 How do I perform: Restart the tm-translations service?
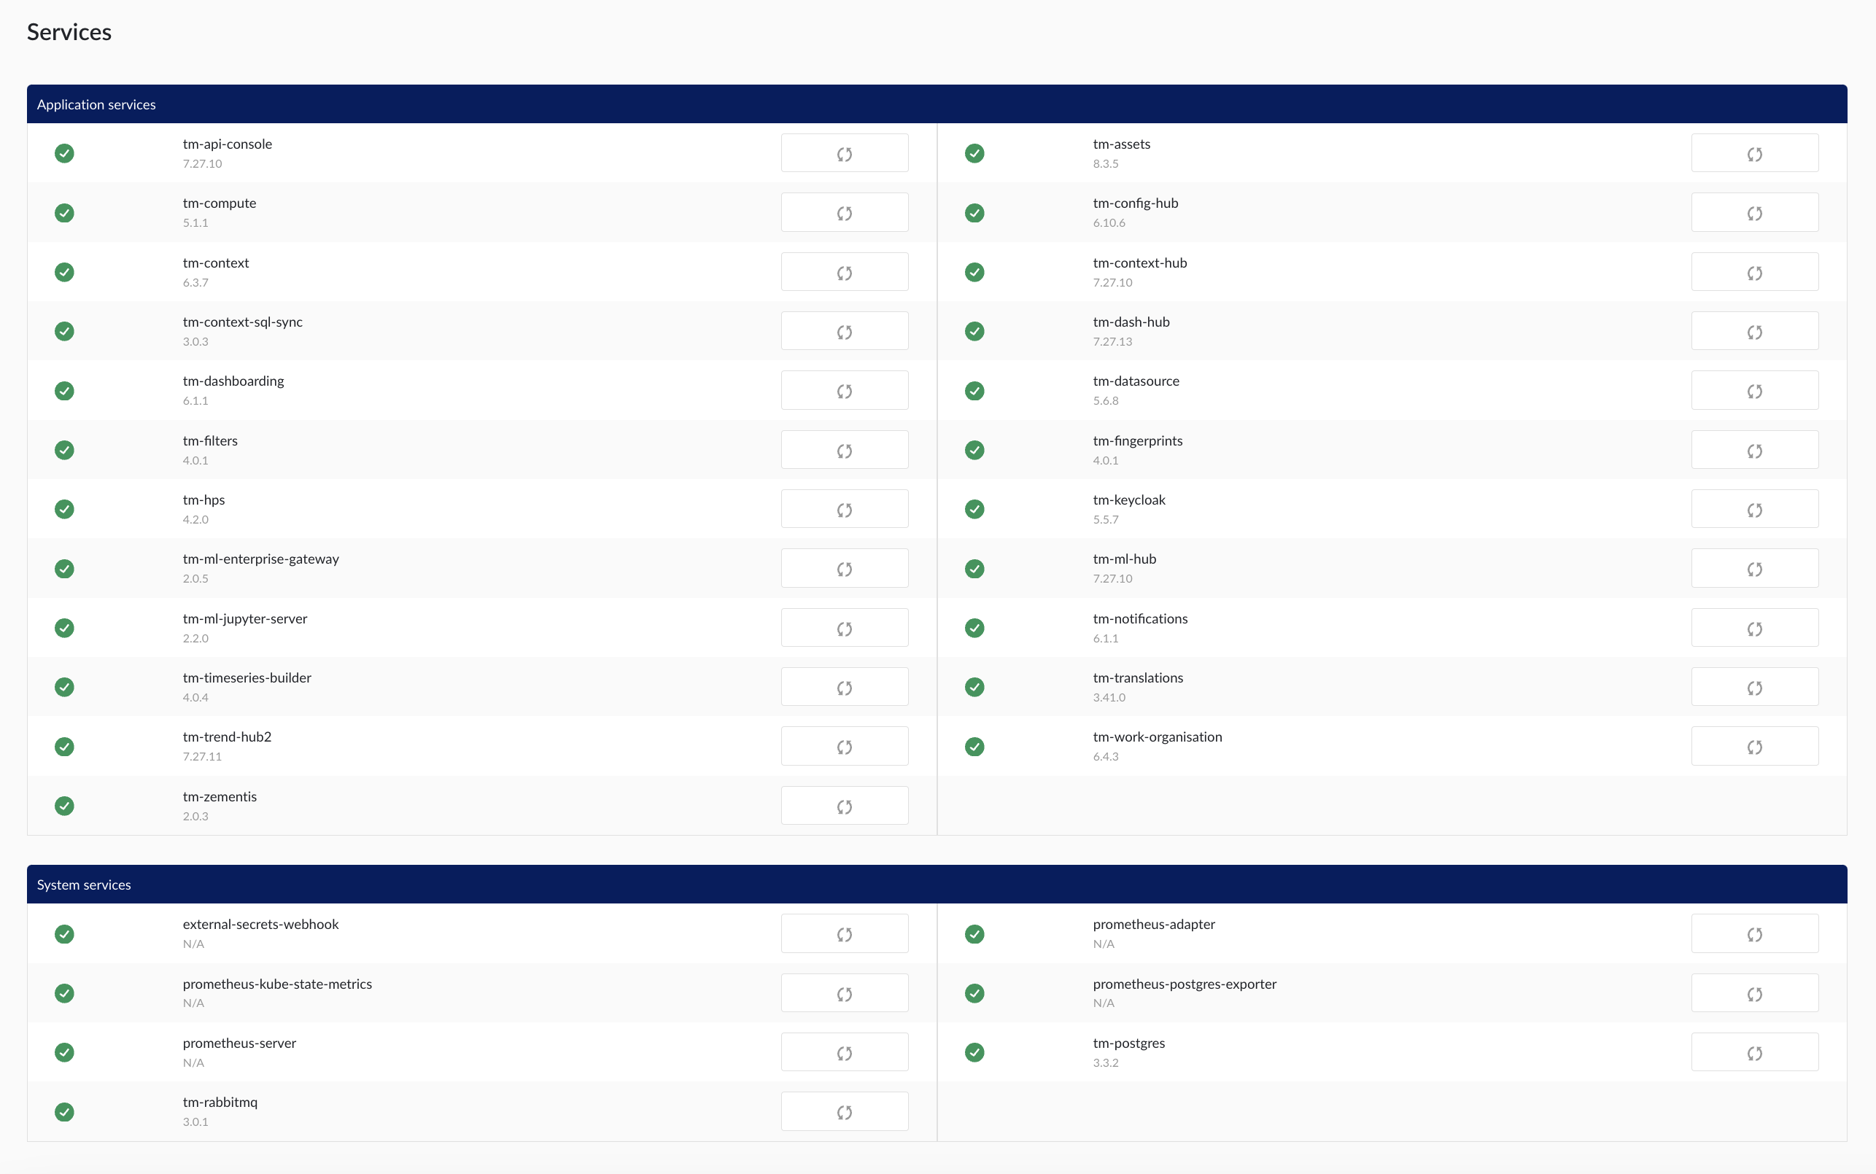[1754, 686]
